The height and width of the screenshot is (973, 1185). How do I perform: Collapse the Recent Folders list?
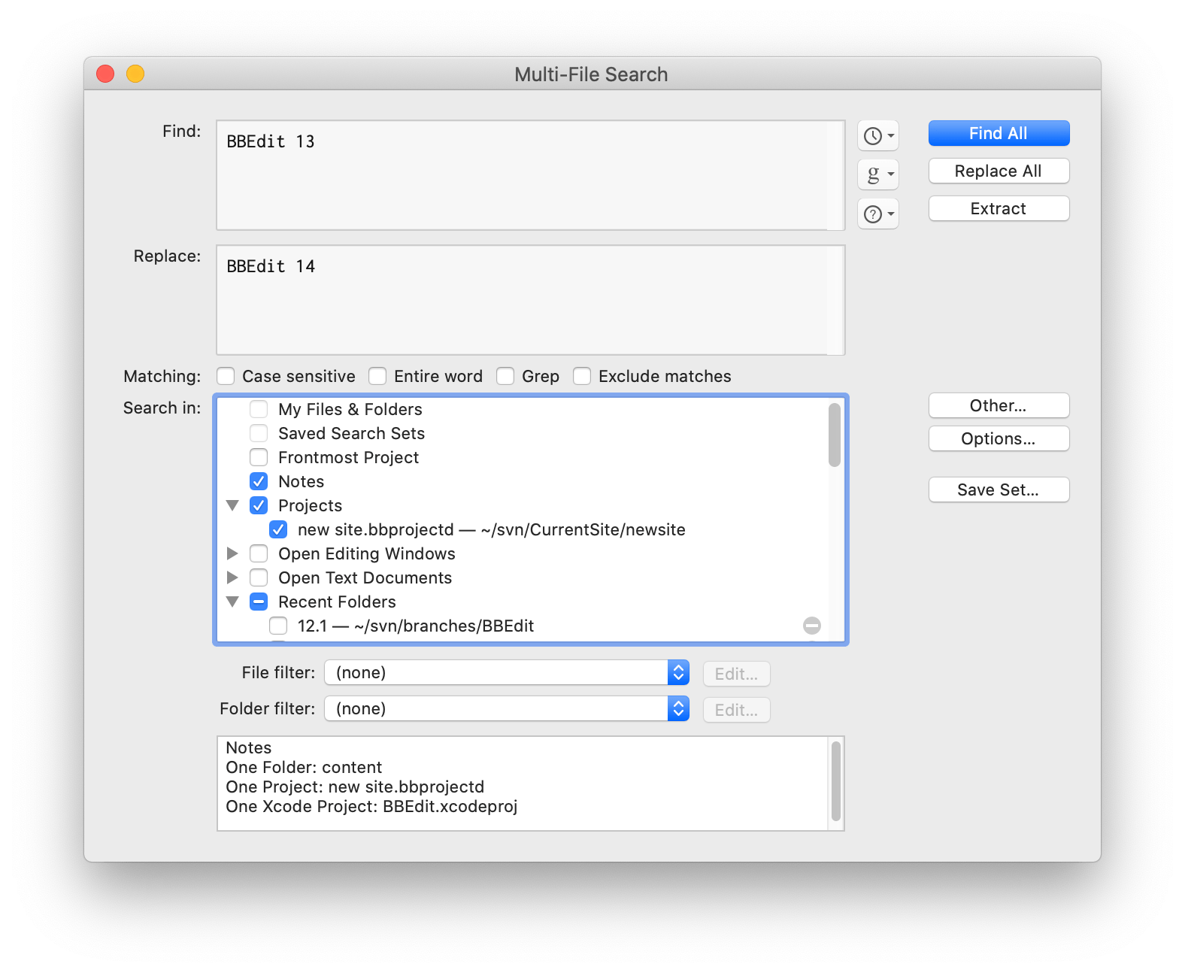tap(233, 602)
